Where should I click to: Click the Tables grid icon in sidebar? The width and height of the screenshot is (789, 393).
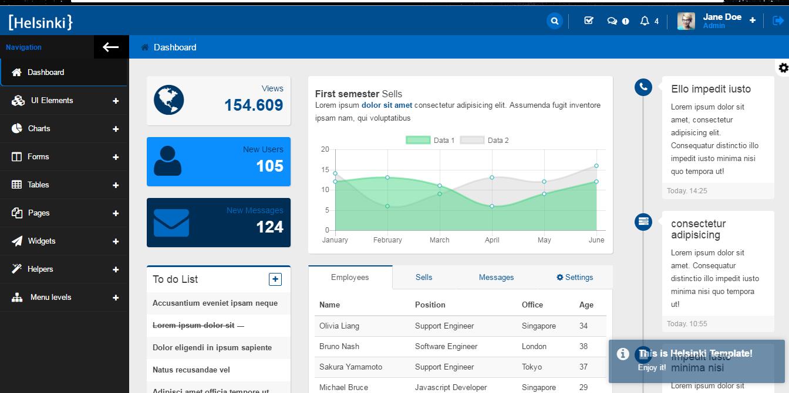16,185
